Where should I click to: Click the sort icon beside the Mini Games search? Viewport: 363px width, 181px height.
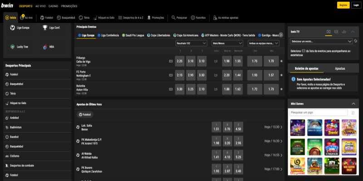coord(353,113)
